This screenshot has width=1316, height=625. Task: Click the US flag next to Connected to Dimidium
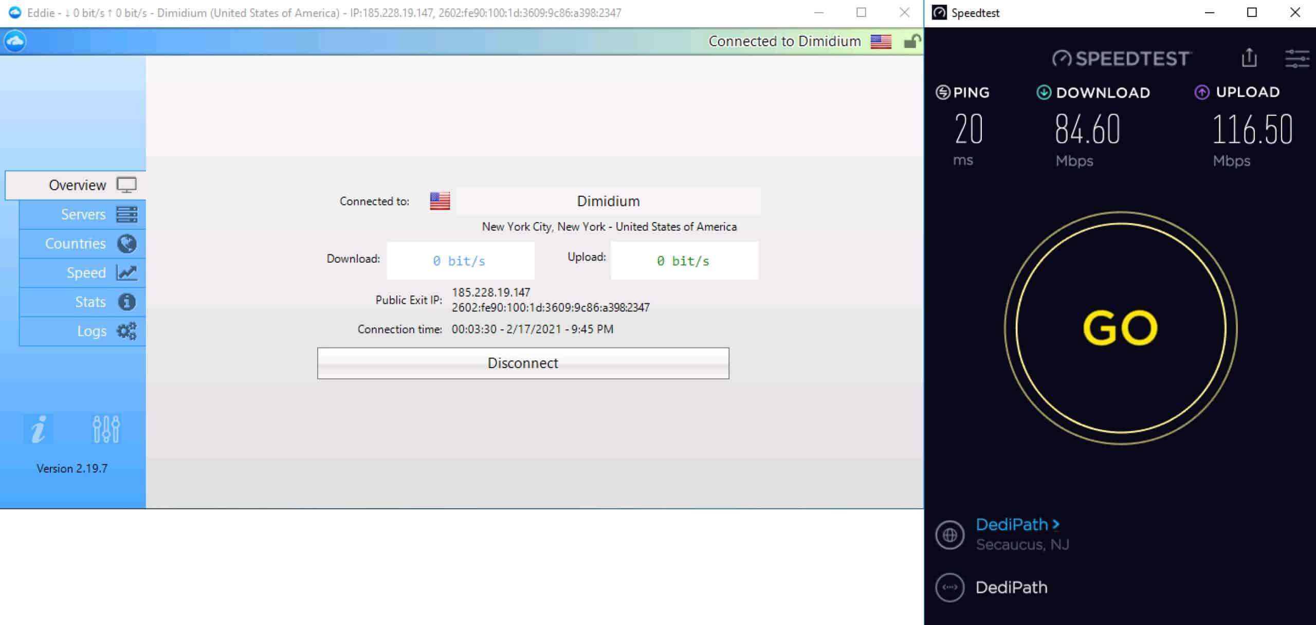coord(881,42)
